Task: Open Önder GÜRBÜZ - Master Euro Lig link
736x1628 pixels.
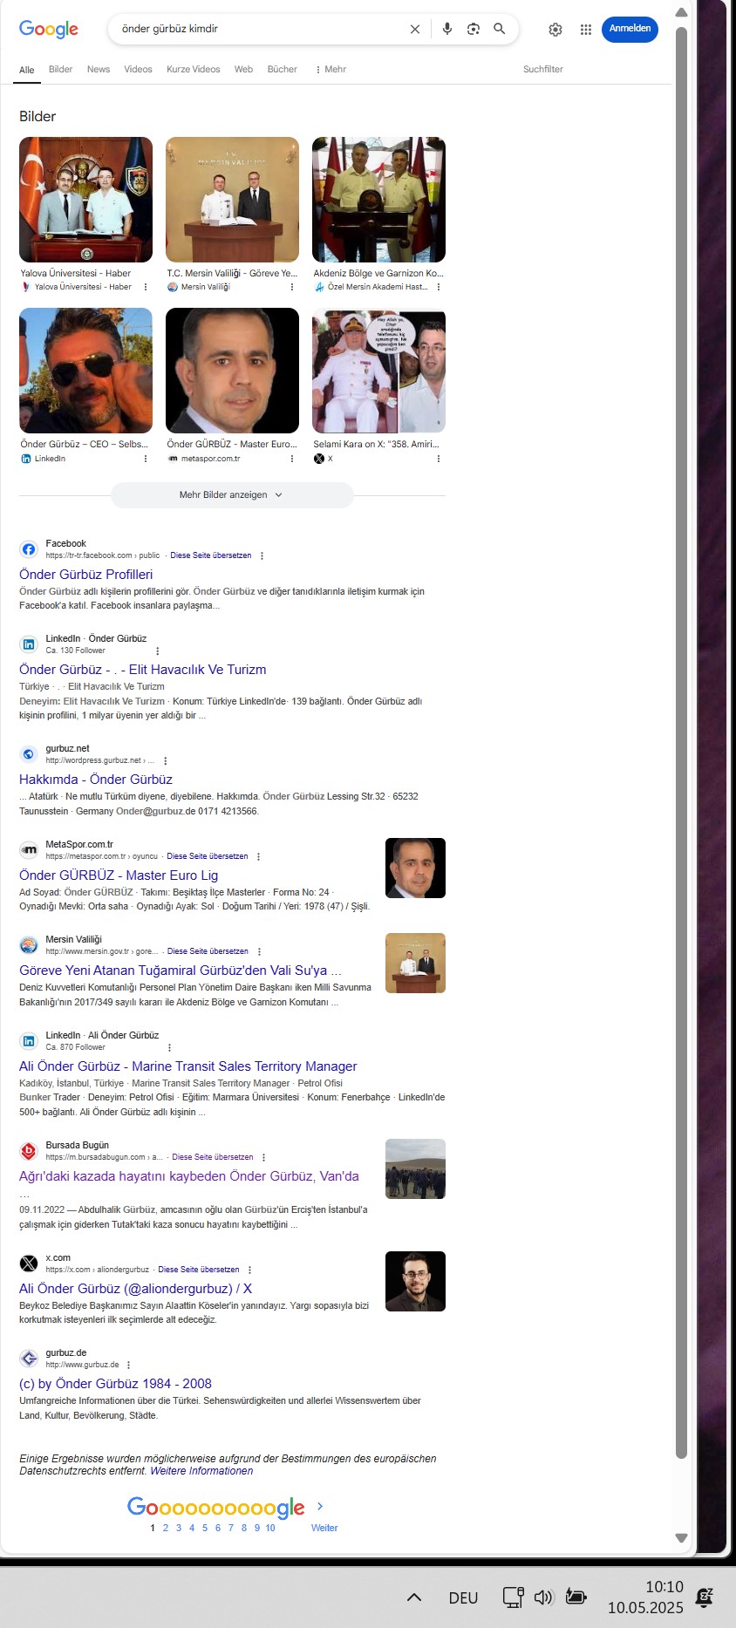Action: (119, 875)
